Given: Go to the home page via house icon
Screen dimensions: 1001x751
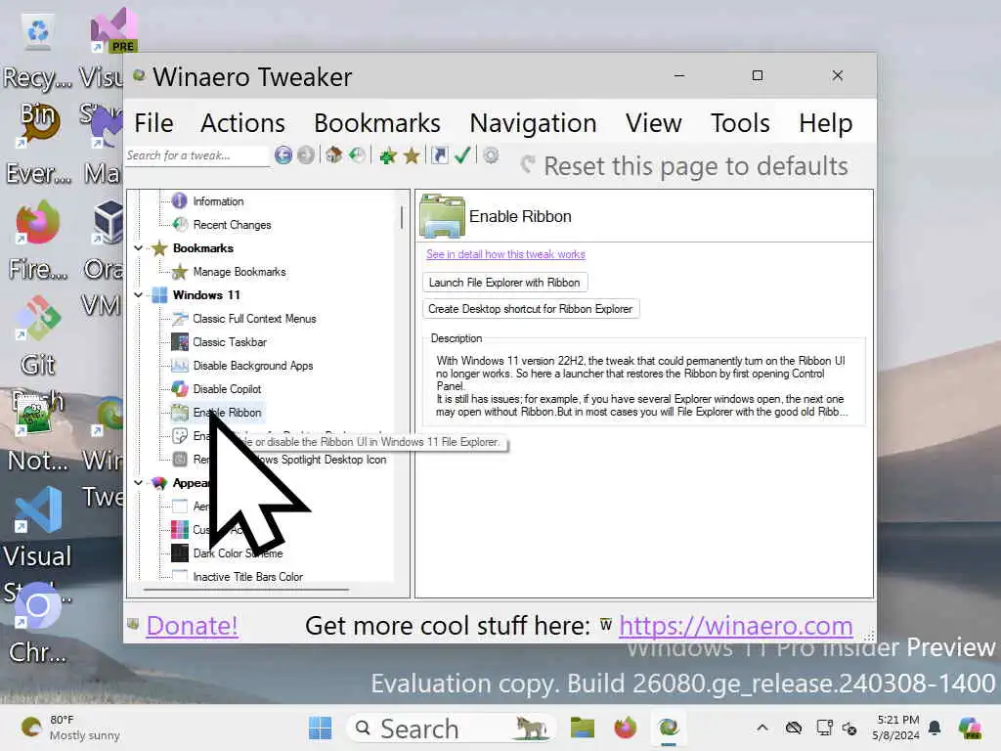Looking at the screenshot, I should [x=334, y=155].
